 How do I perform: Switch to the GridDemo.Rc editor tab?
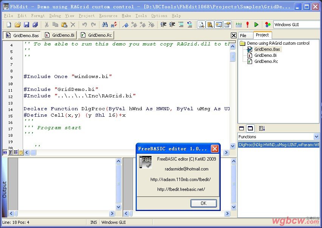(x=96, y=35)
